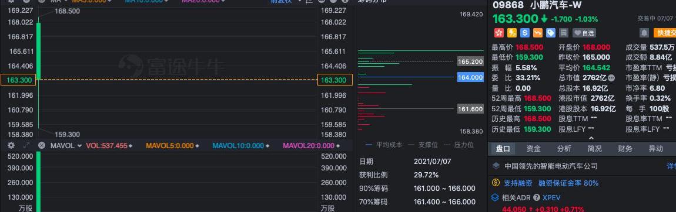Click the right-axis 163.300 price tag
Screen dimensions: 676x212
tap(335, 80)
